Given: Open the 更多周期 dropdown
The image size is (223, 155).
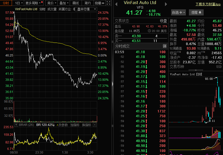Looking at the screenshot, I should 34,3.
